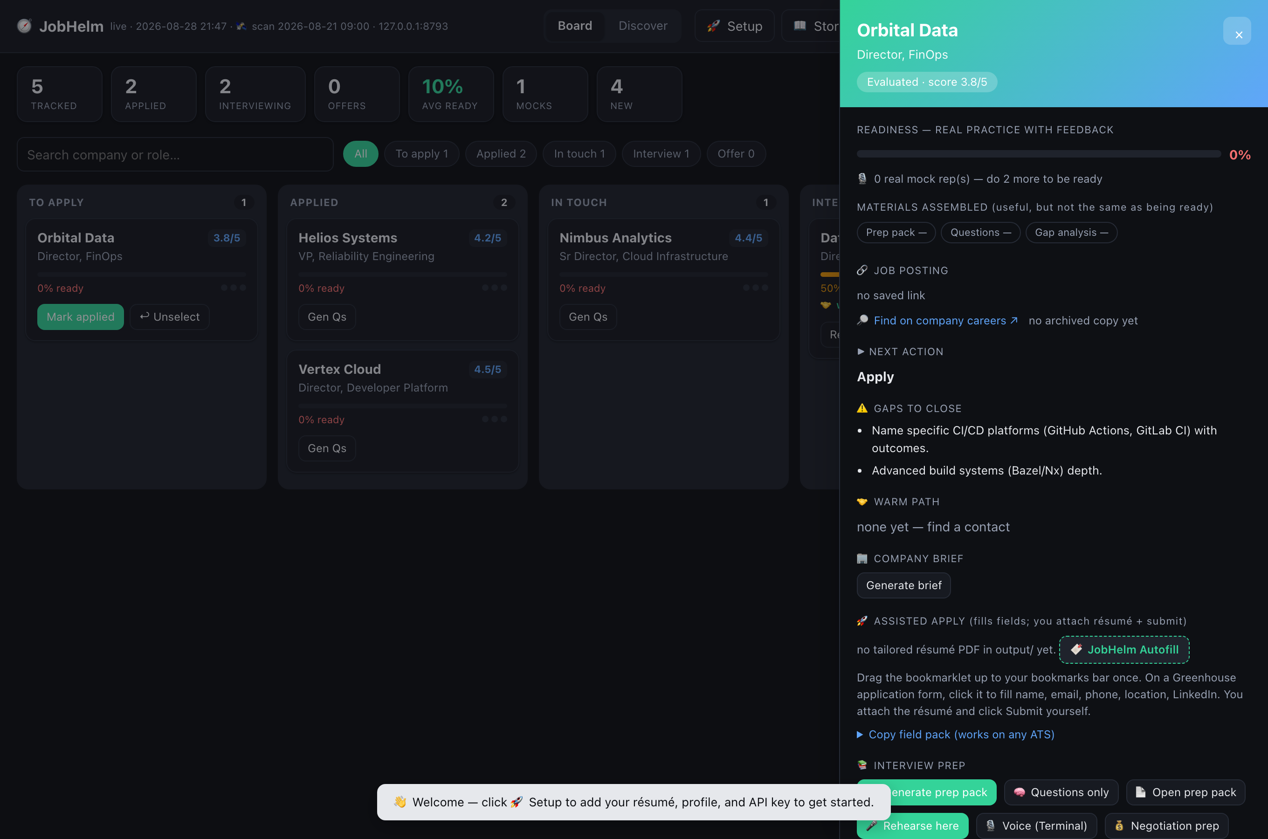Click the New stat tile
This screenshot has width=1268, height=839.
pyautogui.click(x=639, y=94)
